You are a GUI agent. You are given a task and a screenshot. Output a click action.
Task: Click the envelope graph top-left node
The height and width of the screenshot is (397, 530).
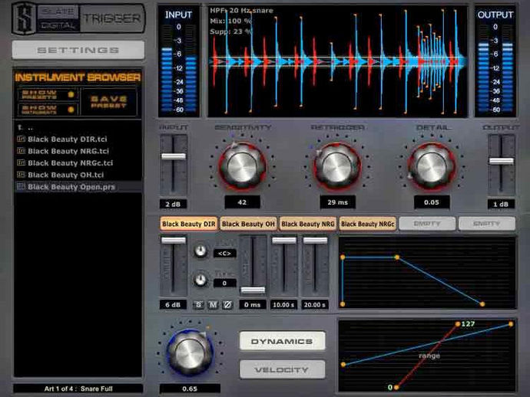coord(343,258)
